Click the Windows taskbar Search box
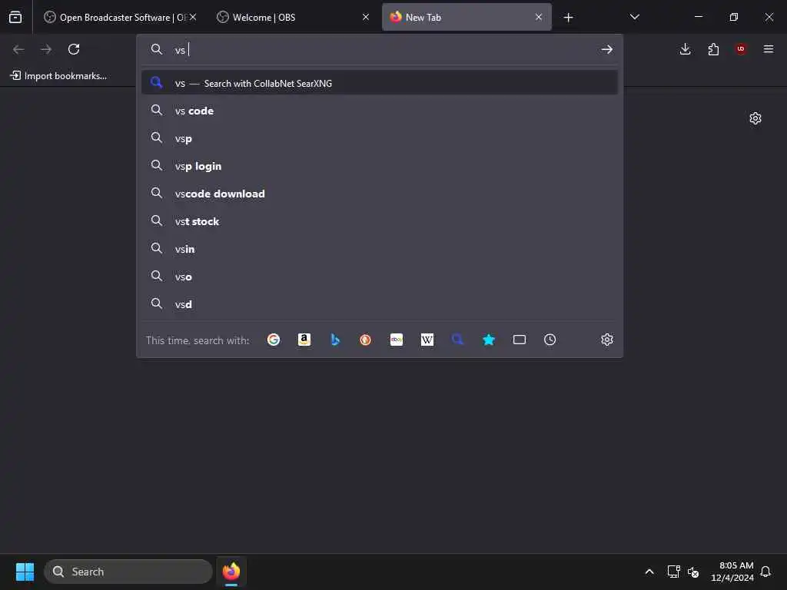The width and height of the screenshot is (787, 590). [x=128, y=572]
